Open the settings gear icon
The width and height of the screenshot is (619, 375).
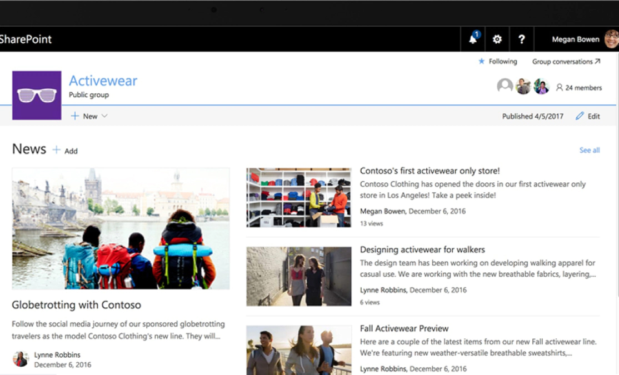click(497, 39)
